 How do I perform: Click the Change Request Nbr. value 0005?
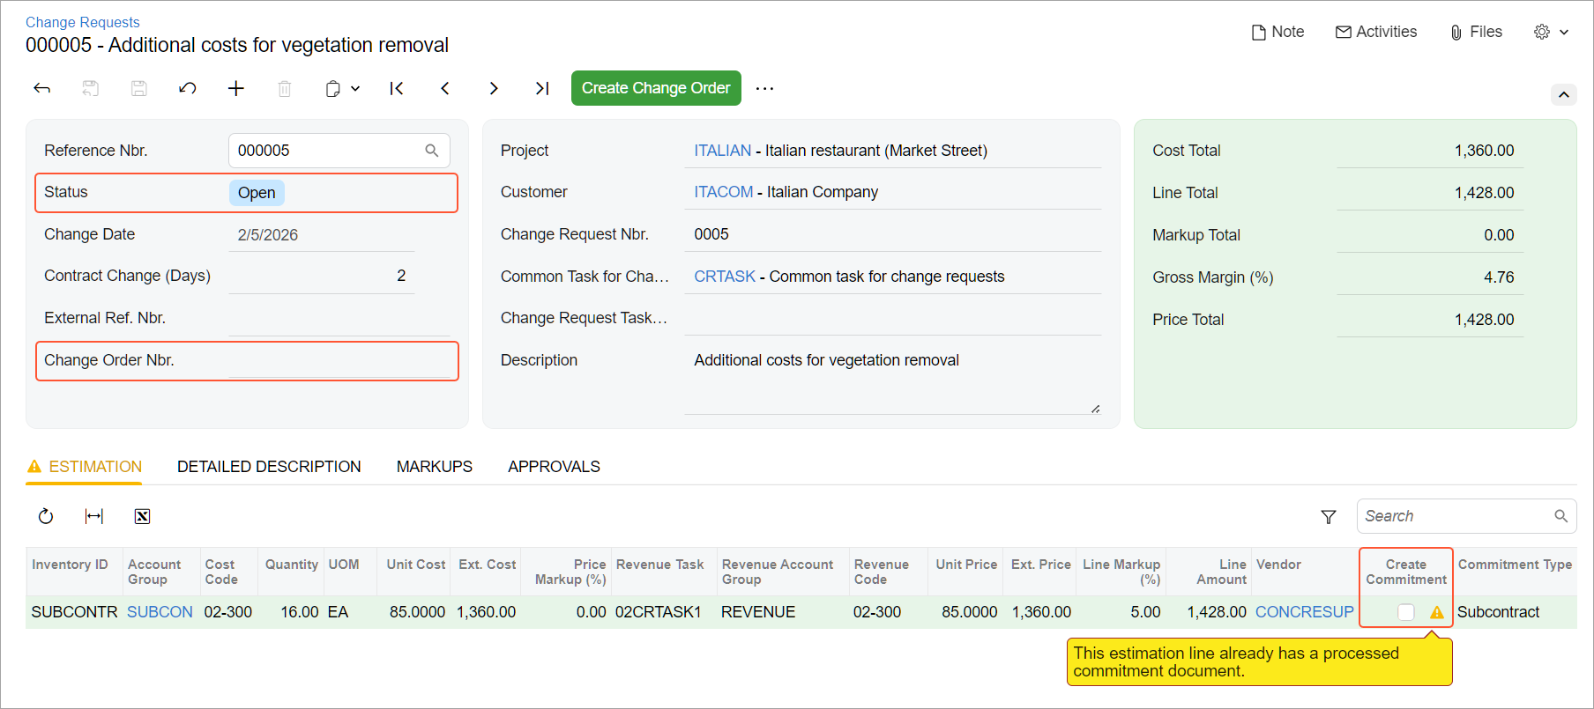point(711,234)
